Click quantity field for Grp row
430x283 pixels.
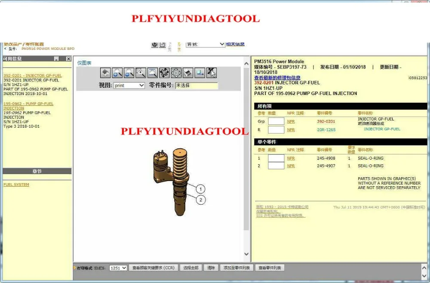pos(276,121)
